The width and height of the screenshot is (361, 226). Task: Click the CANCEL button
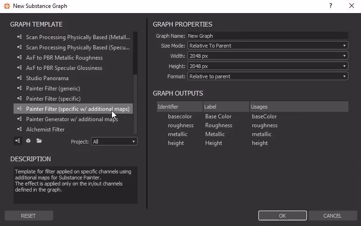point(333,216)
